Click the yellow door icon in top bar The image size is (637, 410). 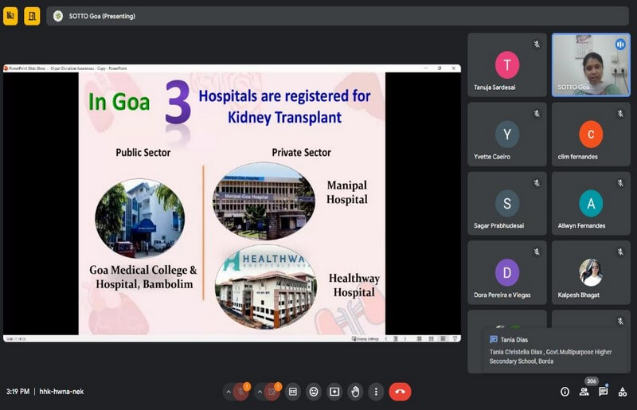coord(32,16)
